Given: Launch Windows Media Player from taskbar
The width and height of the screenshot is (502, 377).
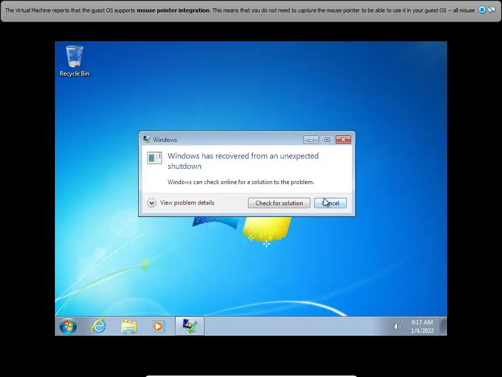Looking at the screenshot, I should tap(158, 326).
